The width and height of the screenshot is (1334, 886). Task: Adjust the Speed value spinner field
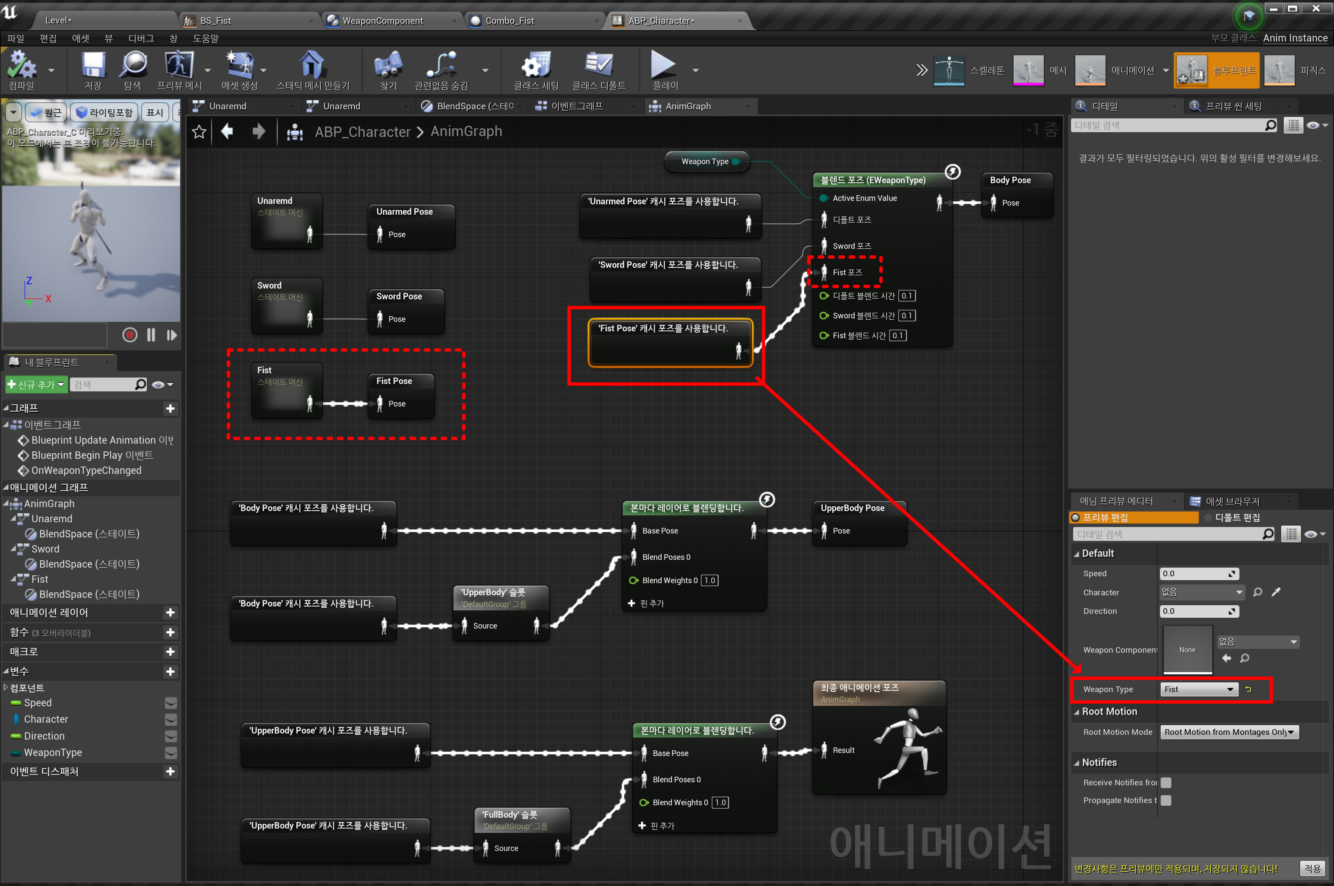pyautogui.click(x=1199, y=574)
